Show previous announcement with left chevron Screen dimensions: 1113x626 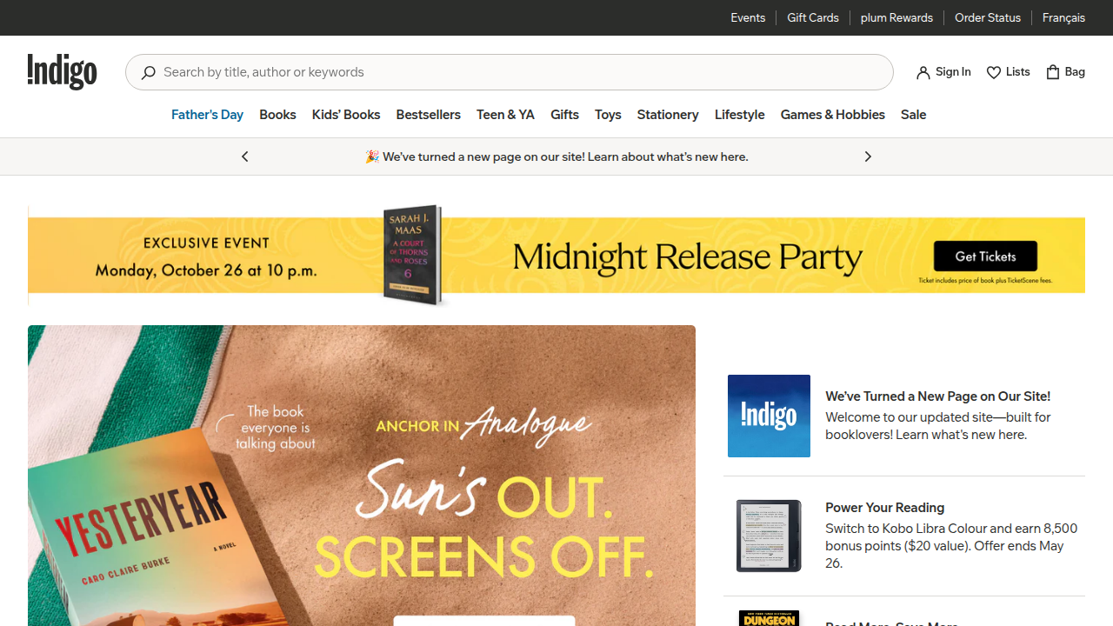(x=245, y=156)
